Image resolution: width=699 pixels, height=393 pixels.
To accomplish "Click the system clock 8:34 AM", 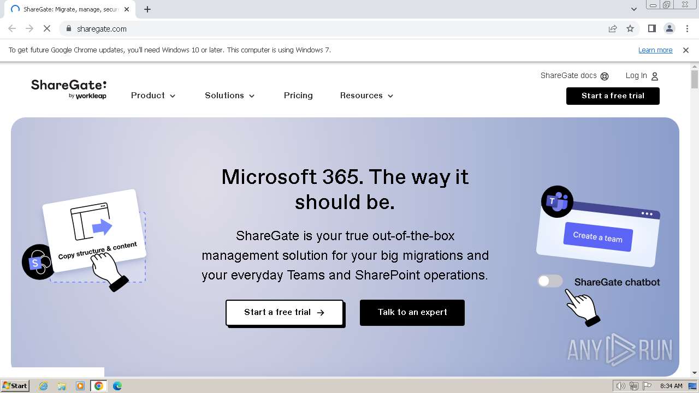I will point(671,386).
